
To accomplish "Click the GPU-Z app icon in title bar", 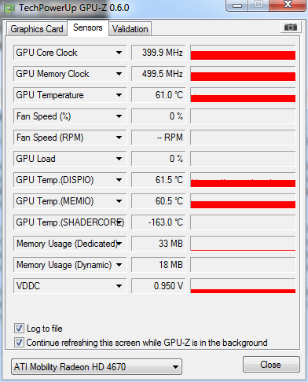I will pyautogui.click(x=9, y=8).
